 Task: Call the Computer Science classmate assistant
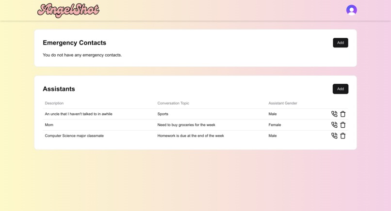tap(334, 136)
